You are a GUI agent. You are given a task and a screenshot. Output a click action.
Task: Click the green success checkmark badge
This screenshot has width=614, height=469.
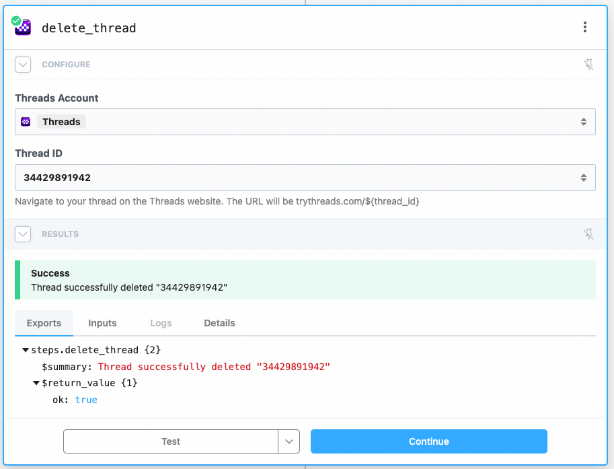point(15,20)
